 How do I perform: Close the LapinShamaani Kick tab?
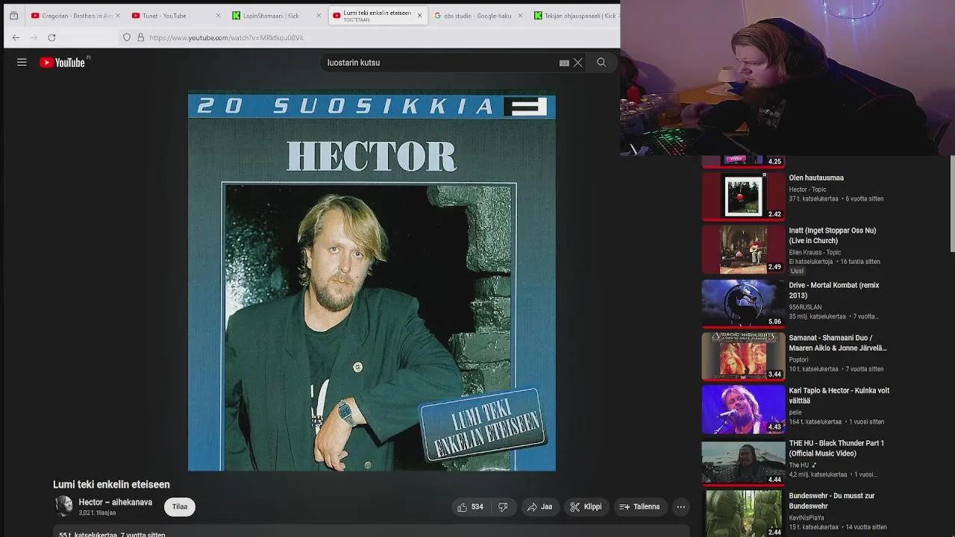pos(319,16)
